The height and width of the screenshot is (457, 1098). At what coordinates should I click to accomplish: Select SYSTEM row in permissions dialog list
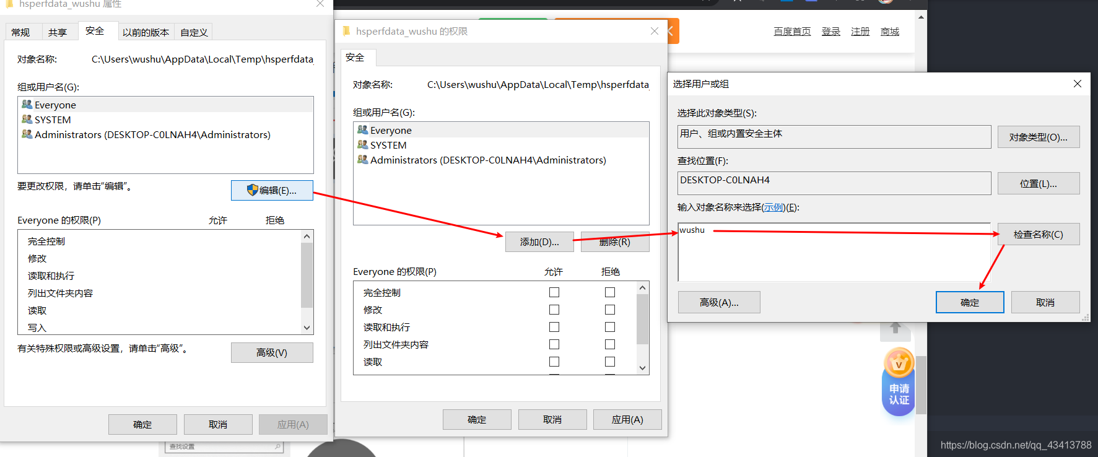coord(501,145)
